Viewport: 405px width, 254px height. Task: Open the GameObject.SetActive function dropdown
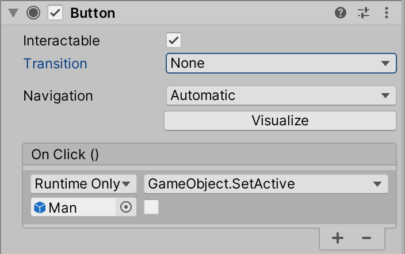266,184
